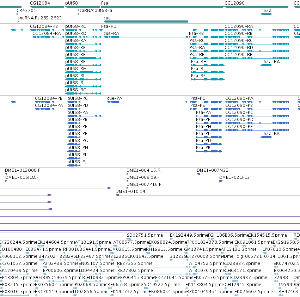Open the pUf68-RC transcript
The height and width of the screenshot is (297, 300).
[75, 26]
